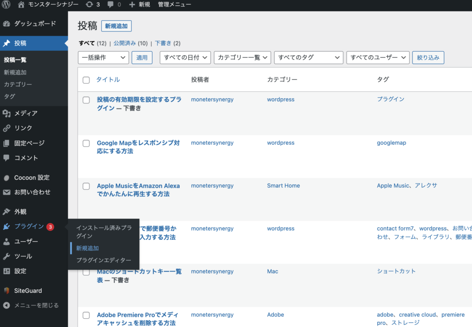Show drafts via 下書き filter link

tap(163, 43)
